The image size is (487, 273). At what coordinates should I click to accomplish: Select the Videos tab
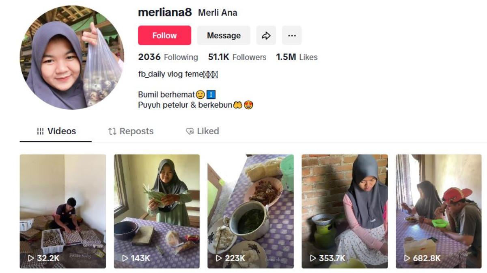pos(56,131)
